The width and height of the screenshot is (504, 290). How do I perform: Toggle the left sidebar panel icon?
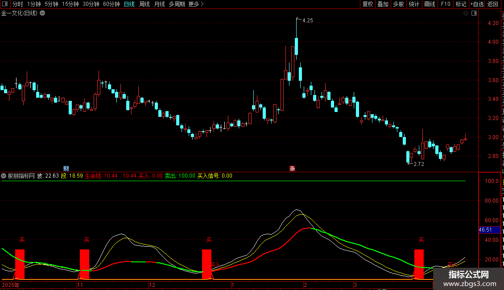[4, 4]
